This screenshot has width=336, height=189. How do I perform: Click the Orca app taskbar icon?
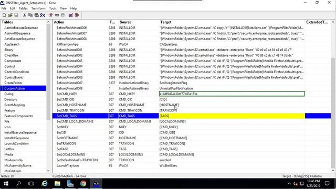pyautogui.click(x=96, y=184)
